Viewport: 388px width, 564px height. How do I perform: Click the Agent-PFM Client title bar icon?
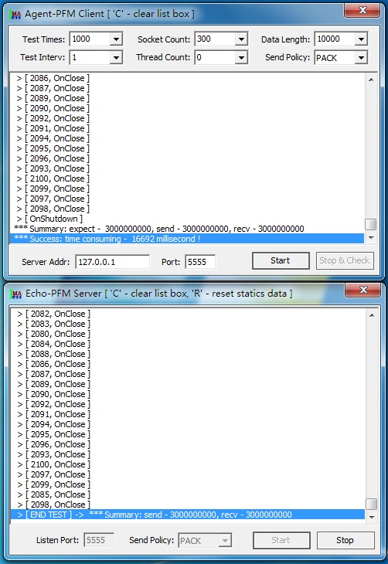point(15,15)
